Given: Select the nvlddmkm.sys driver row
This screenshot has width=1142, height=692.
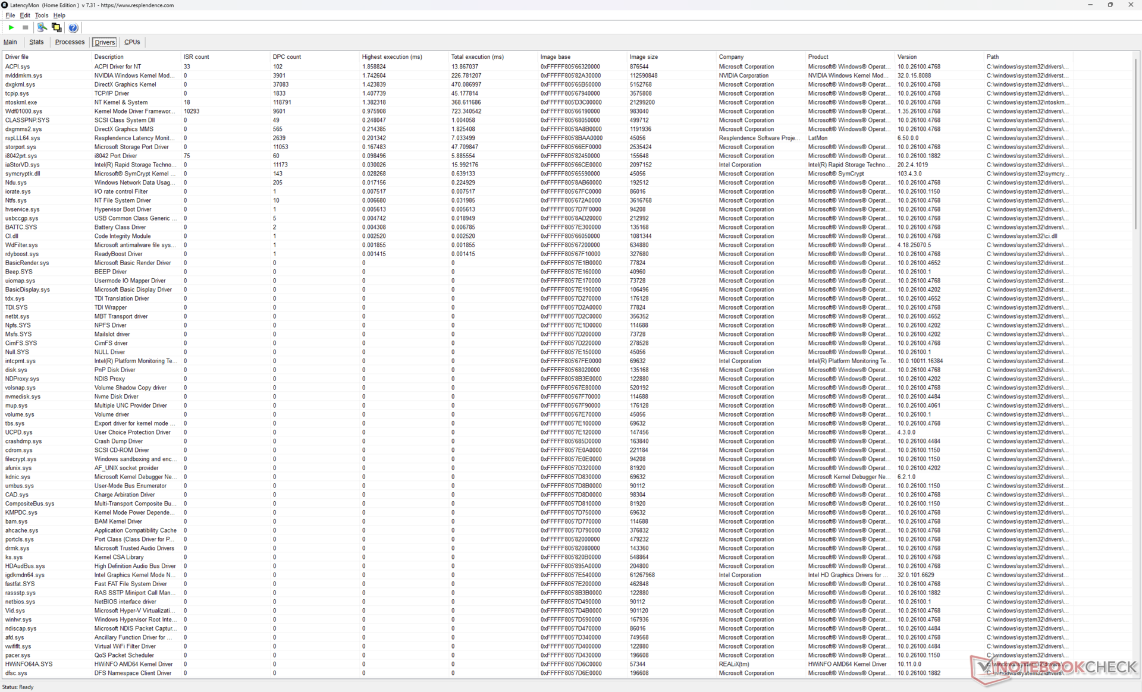Looking at the screenshot, I should pyautogui.click(x=24, y=76).
